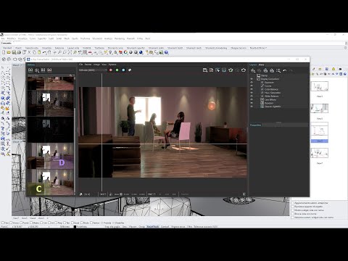This screenshot has width=348, height=261.
Task: Click the last teapot icon in frame buffer toolbar
Action: pos(244,70)
